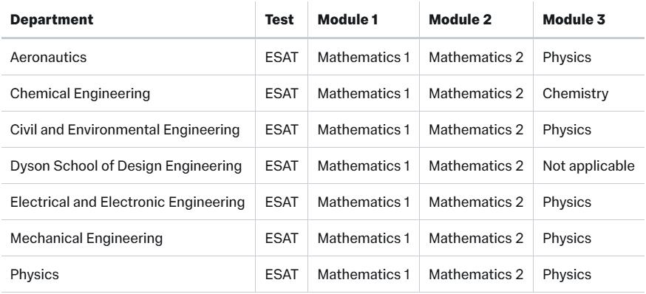This screenshot has width=646, height=294.
Task: Select the Physics department cell in last row
Action: coord(34,275)
